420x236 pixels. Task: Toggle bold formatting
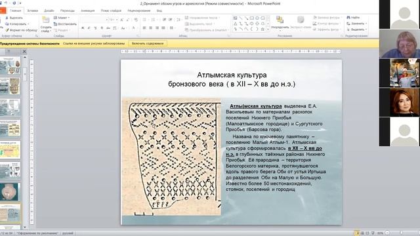click(x=83, y=28)
